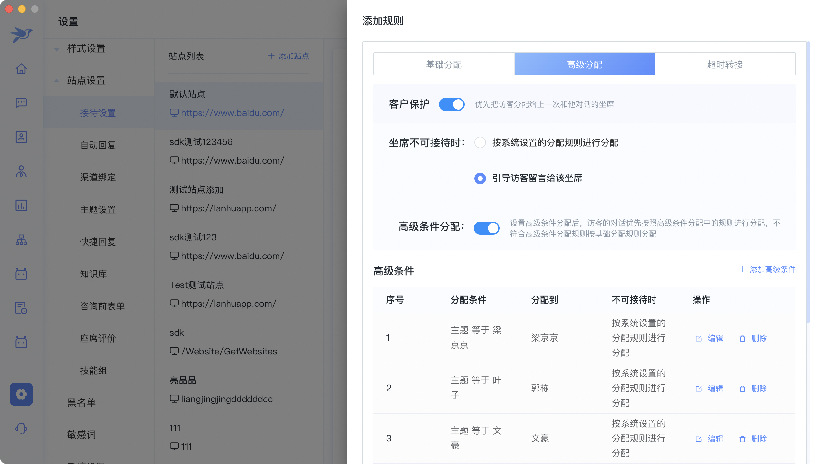This screenshot has height=464, width=825.
Task: Switch to the 超时转接 tab
Action: point(725,64)
